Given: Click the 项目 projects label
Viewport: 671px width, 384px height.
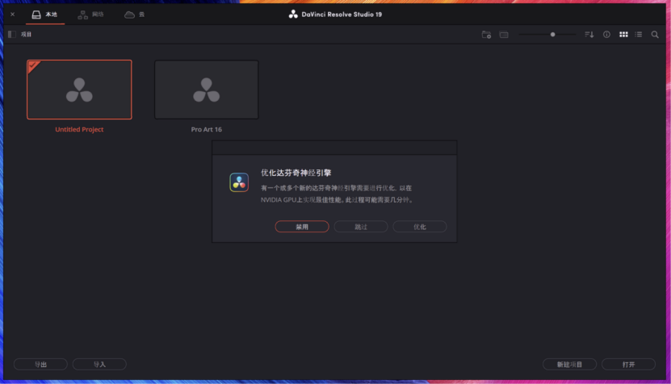Looking at the screenshot, I should coord(27,34).
